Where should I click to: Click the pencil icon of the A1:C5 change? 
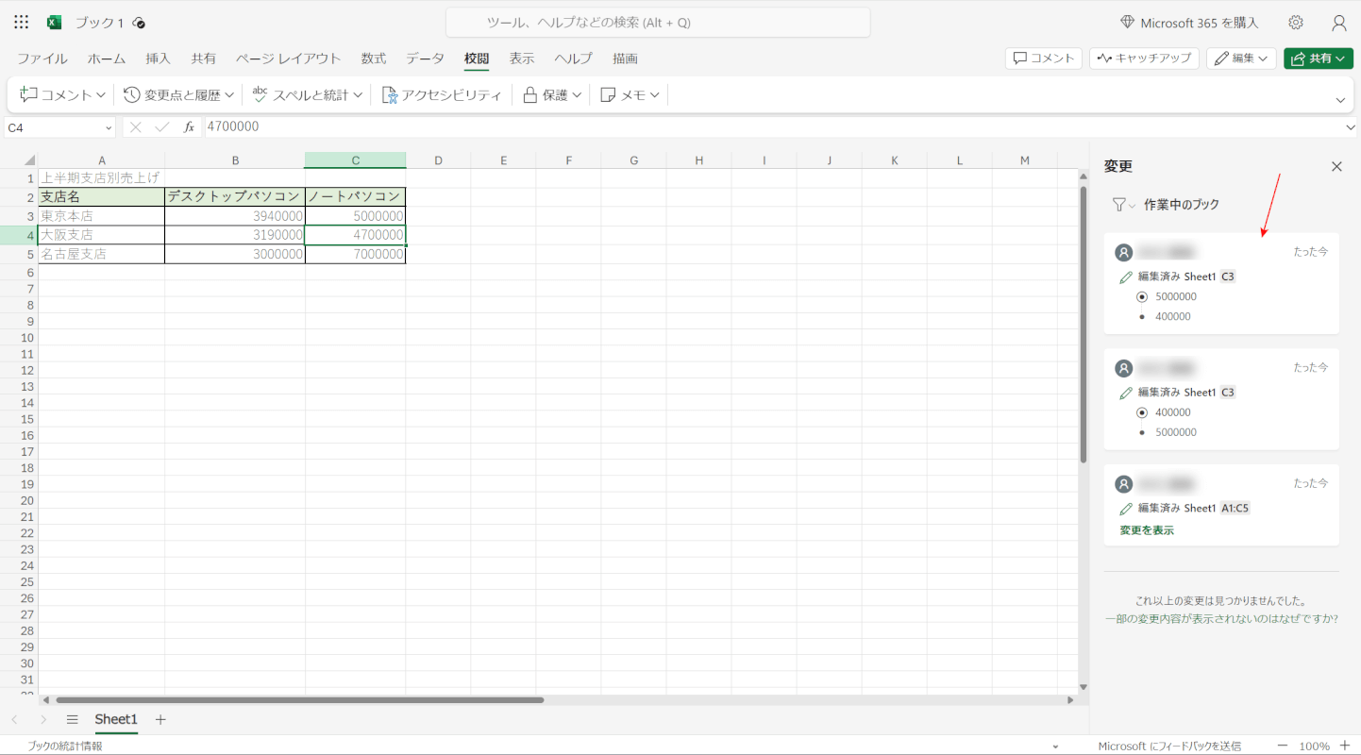coord(1125,509)
